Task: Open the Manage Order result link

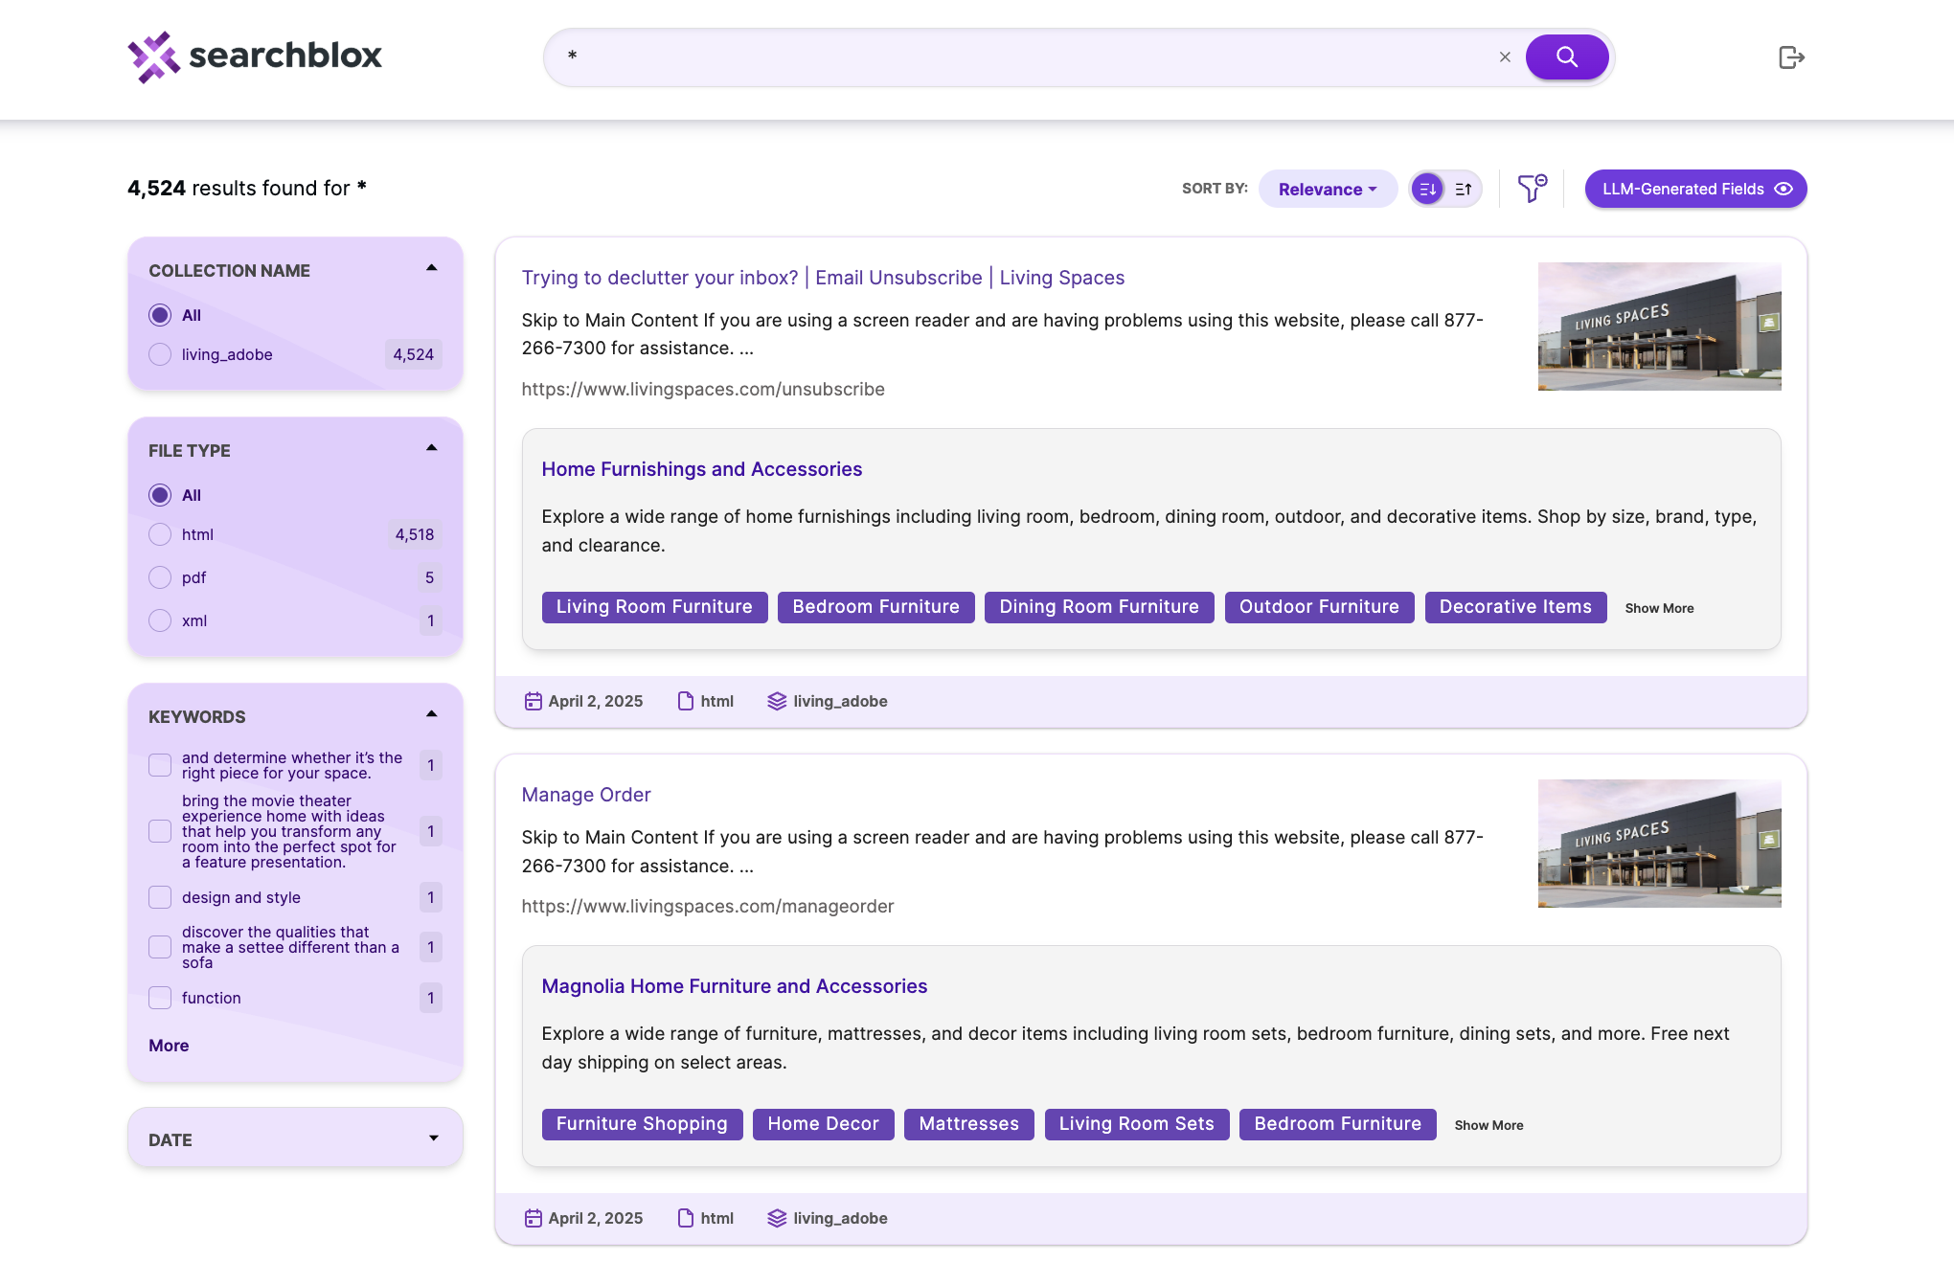Action: tap(585, 795)
